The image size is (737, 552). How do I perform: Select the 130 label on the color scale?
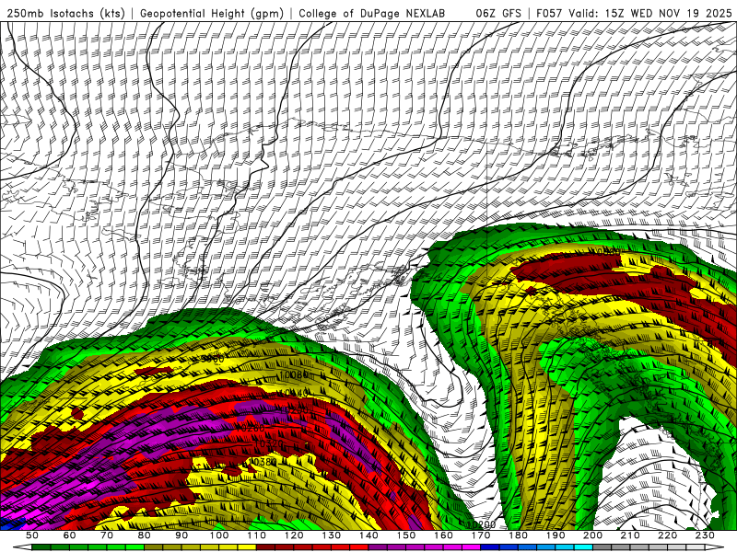tap(332, 535)
